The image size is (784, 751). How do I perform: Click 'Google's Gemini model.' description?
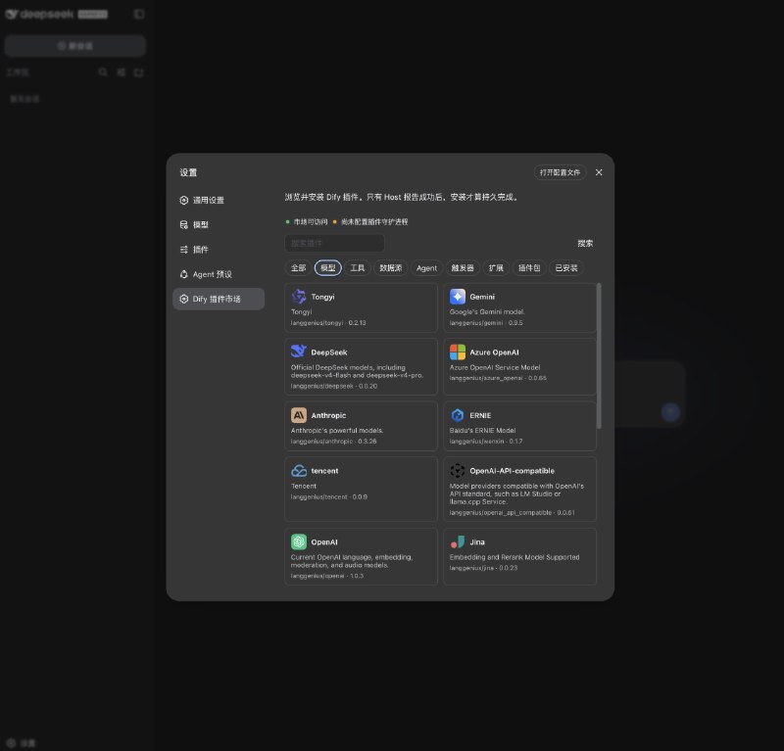coord(487,311)
